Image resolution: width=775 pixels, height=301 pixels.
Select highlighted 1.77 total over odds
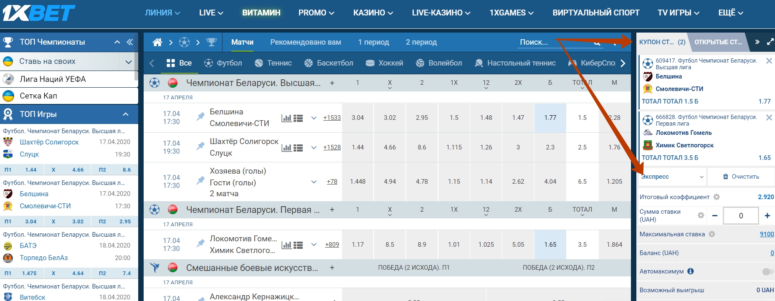click(x=550, y=118)
